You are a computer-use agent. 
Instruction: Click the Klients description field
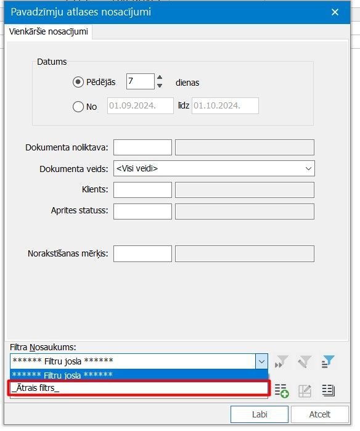click(245, 190)
